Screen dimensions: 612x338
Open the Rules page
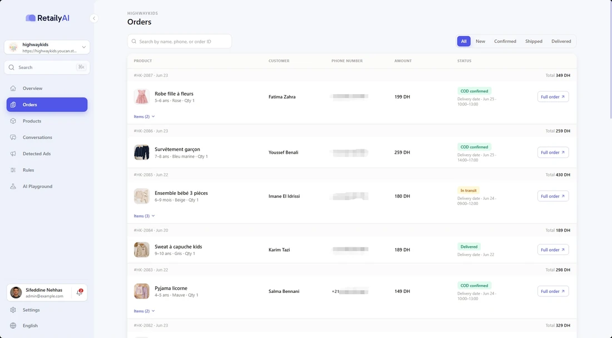click(x=47, y=170)
